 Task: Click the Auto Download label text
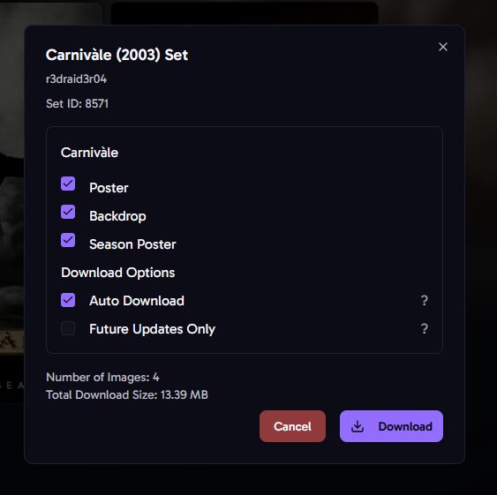[x=137, y=301]
